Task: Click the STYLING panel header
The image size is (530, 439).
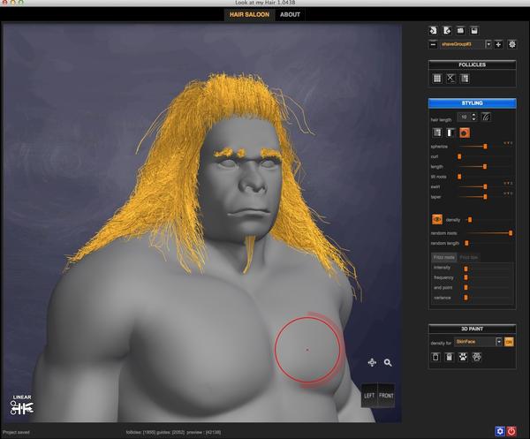Action: pos(473,103)
